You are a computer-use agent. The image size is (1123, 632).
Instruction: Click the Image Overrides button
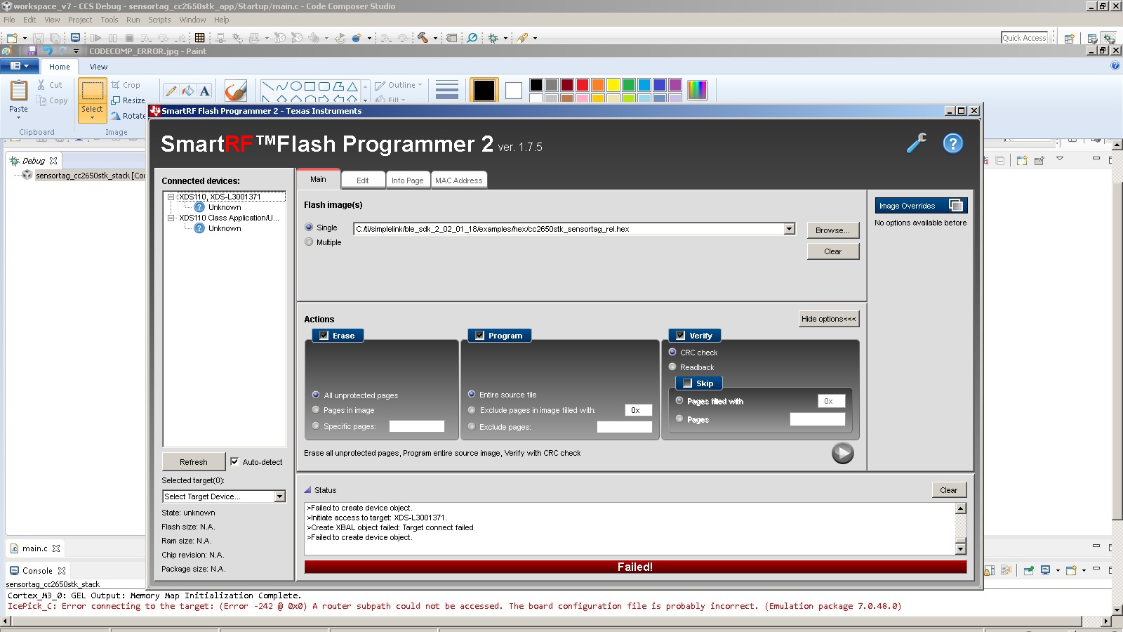click(x=921, y=205)
